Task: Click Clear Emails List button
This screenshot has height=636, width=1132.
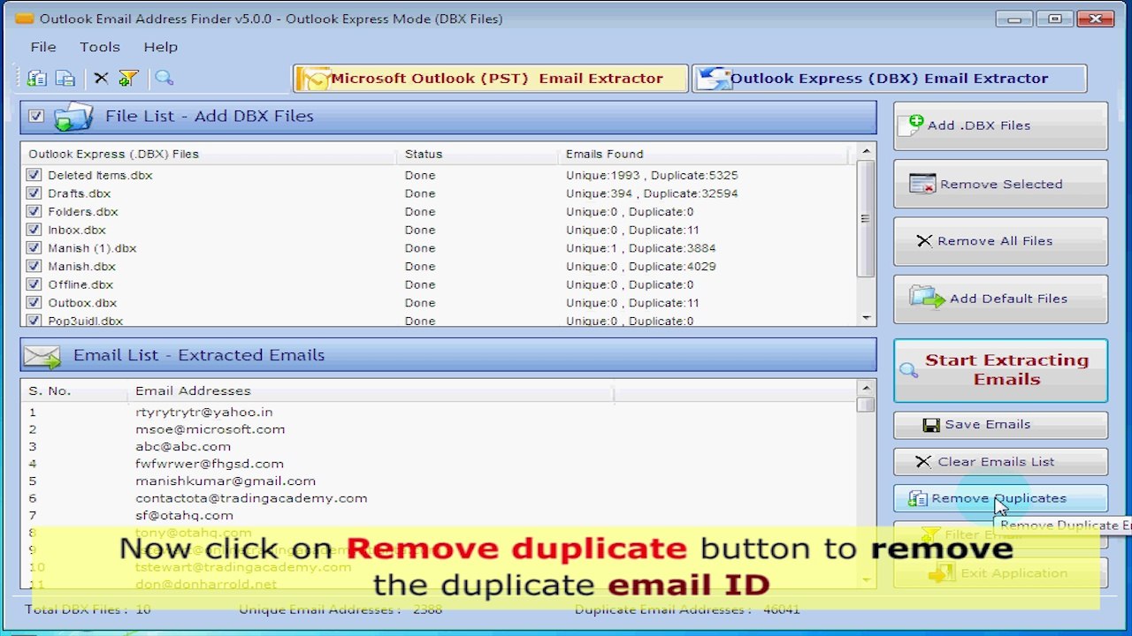Action: coord(1000,462)
